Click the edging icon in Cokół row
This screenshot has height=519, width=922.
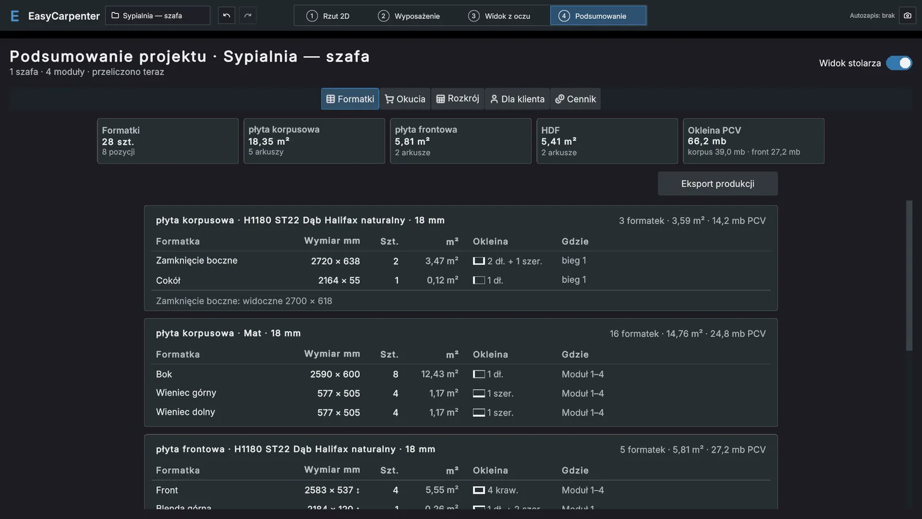point(479,280)
